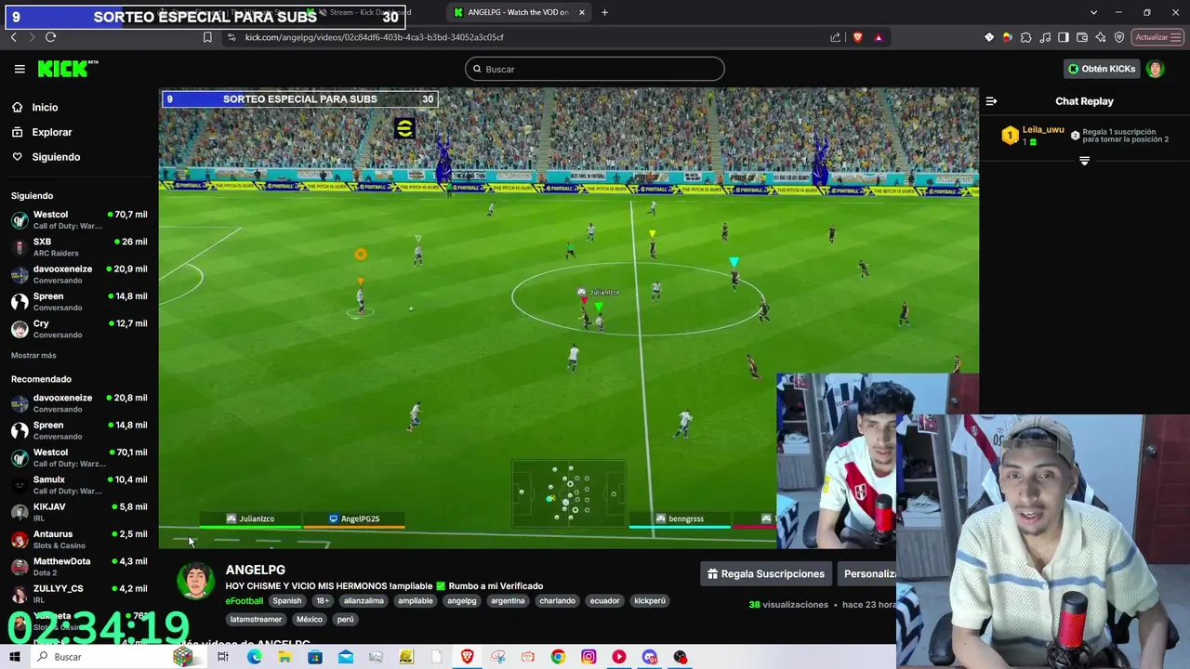Open Microsoft Edge from the taskbar
Image resolution: width=1190 pixels, height=669 pixels.
(x=254, y=657)
